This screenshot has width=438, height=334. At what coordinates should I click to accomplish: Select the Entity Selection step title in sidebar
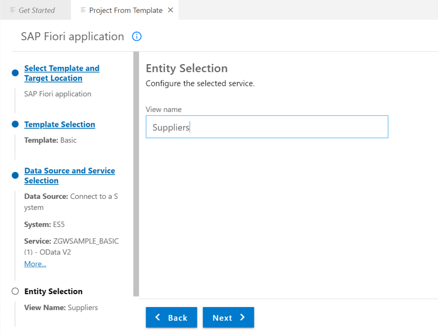tap(53, 291)
